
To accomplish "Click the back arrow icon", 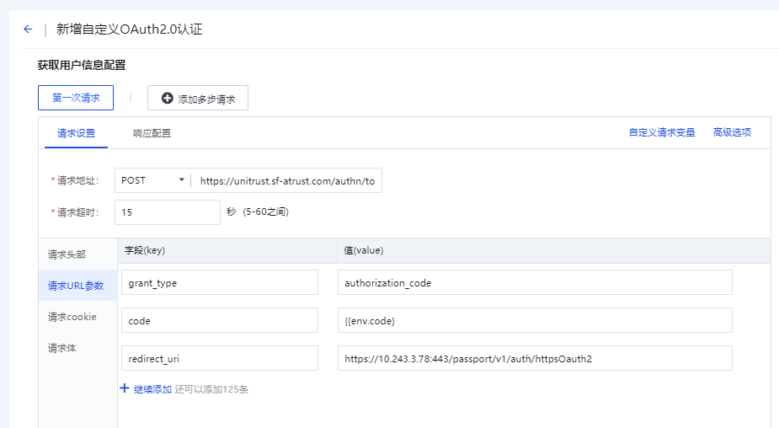I will pos(28,29).
